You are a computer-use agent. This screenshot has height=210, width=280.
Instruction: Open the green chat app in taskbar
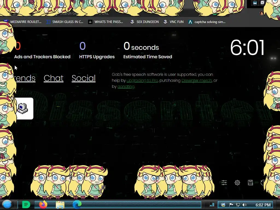click(x=26, y=205)
